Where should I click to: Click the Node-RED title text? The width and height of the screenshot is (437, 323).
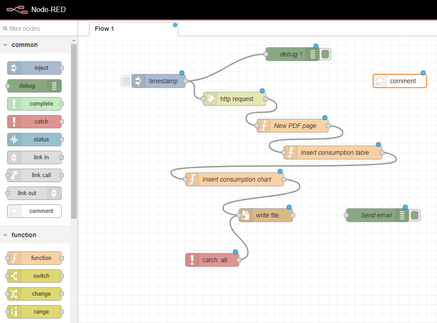(49, 10)
